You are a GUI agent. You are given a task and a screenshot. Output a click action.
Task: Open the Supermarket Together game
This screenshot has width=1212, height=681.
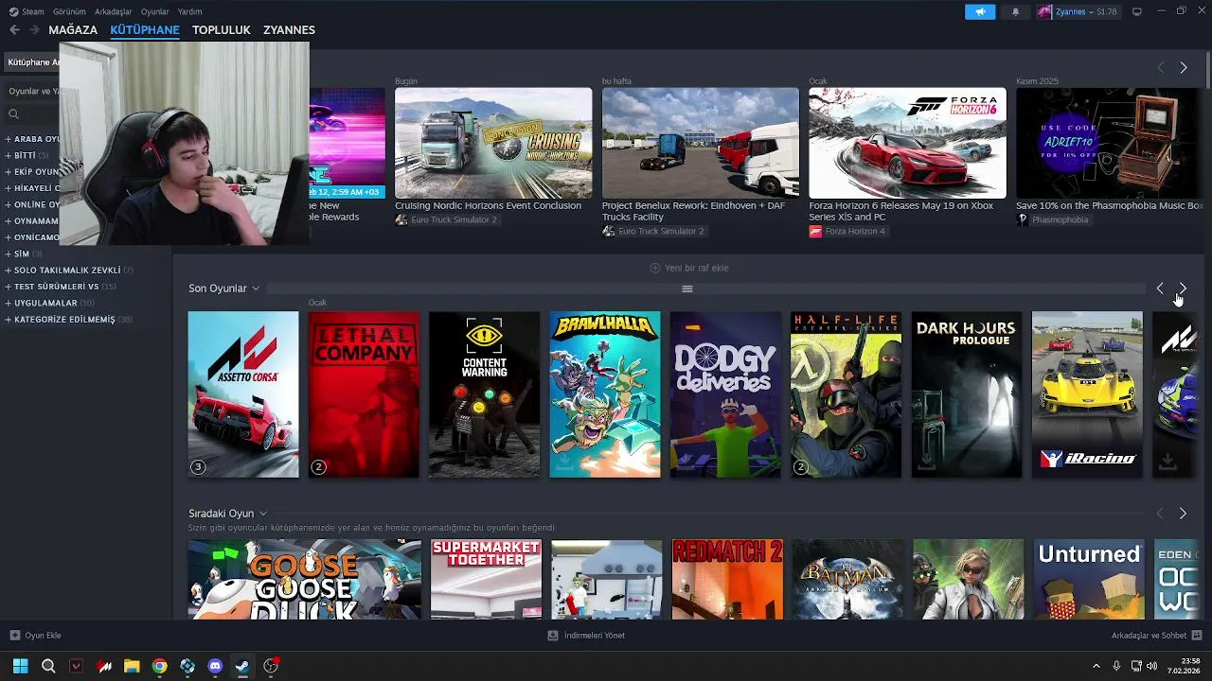click(487, 579)
